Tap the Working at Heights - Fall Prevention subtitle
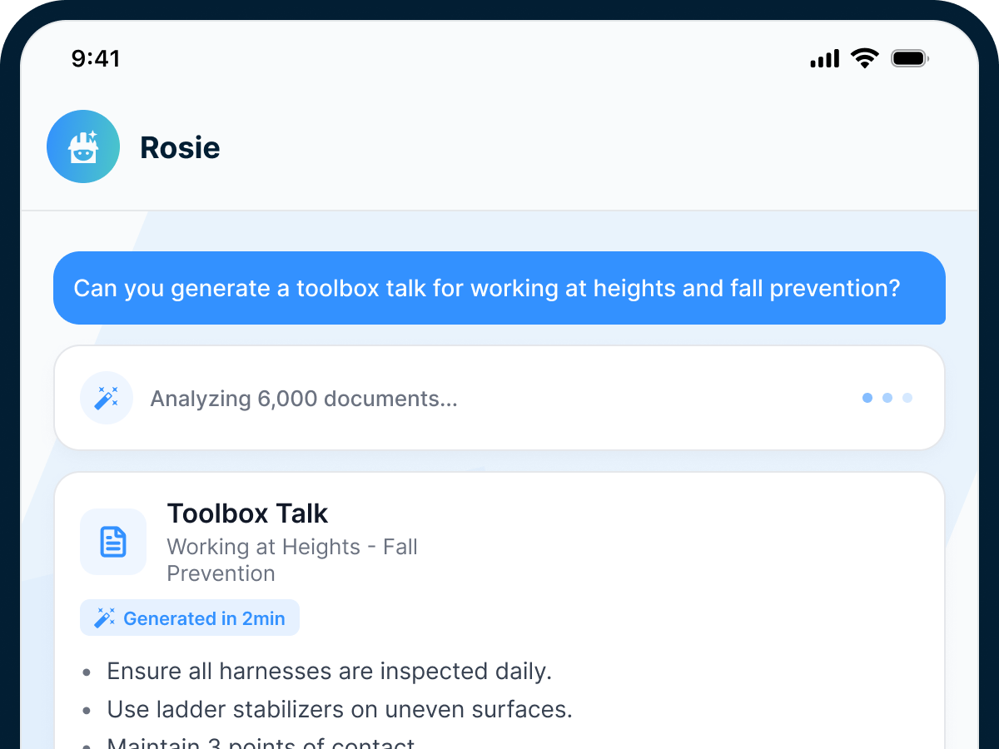 292,560
